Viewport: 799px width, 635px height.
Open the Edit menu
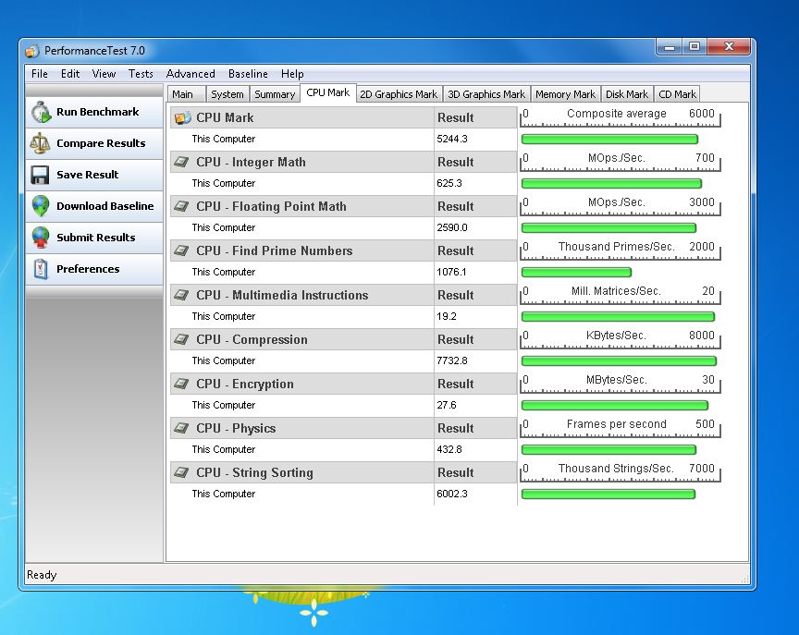[70, 74]
